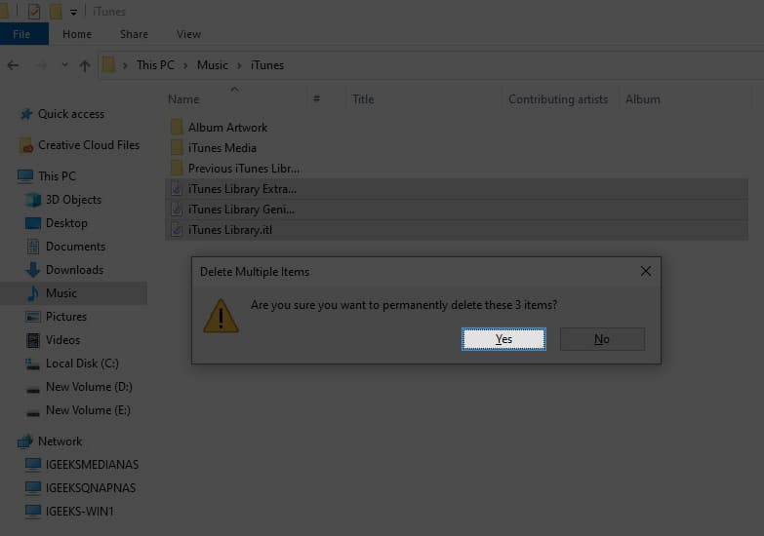Open New Volume (D:) in the sidebar

pos(89,387)
